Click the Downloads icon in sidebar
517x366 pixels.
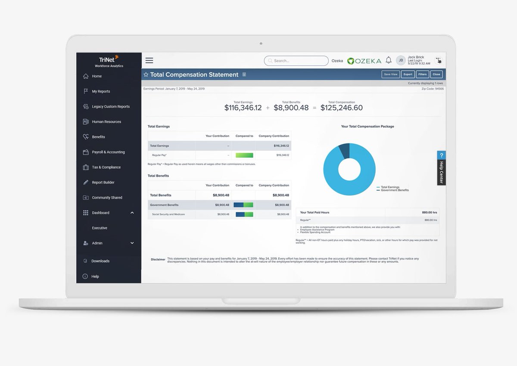coord(85,261)
